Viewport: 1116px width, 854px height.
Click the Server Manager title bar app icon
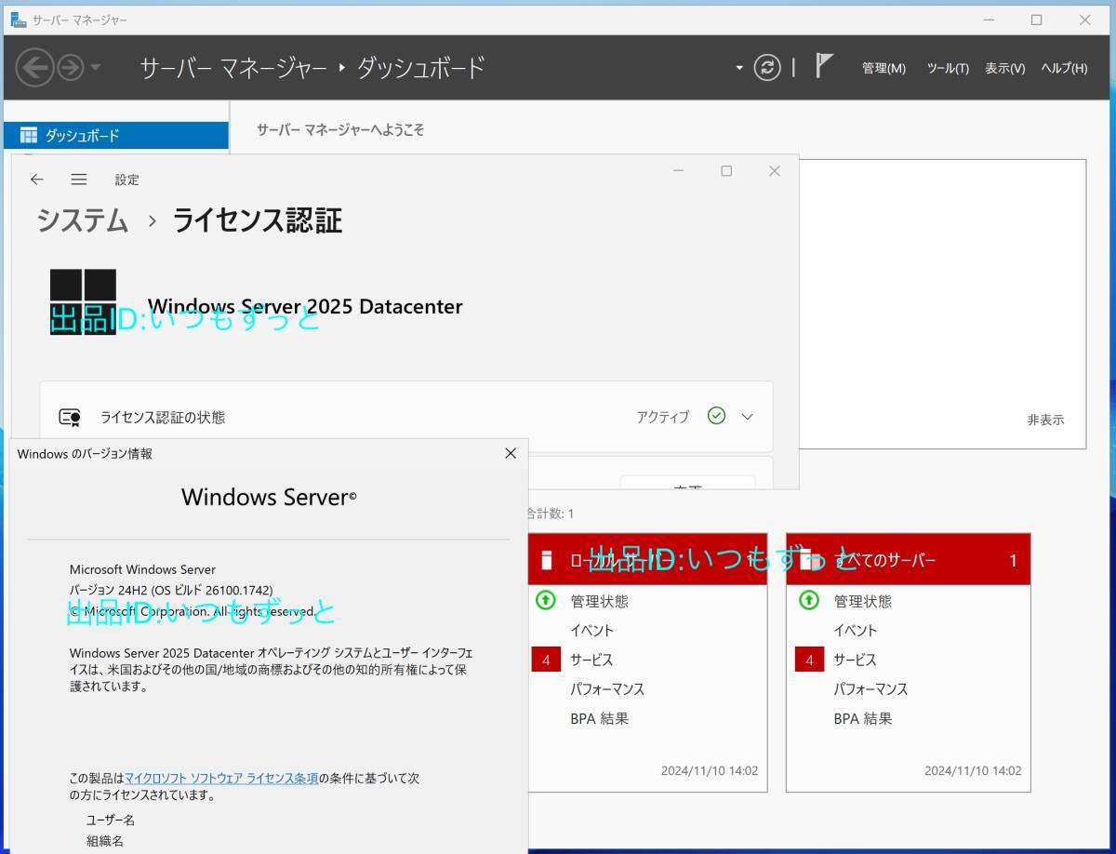(19, 19)
